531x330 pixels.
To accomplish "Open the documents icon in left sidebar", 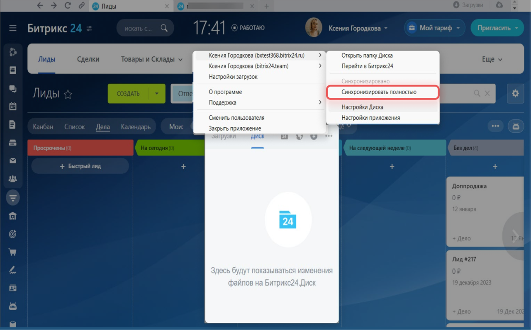I will tap(13, 124).
